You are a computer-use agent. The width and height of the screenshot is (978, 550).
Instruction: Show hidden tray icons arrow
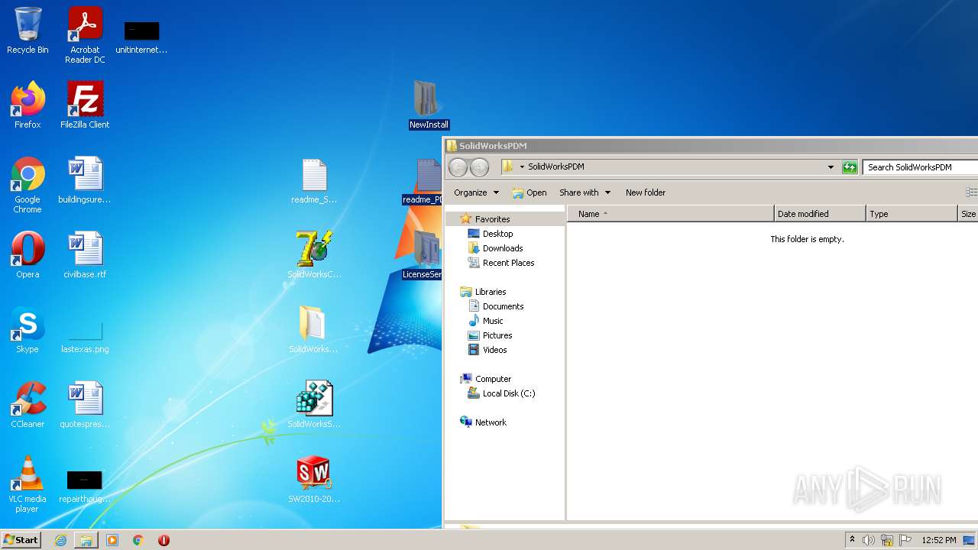click(x=852, y=540)
